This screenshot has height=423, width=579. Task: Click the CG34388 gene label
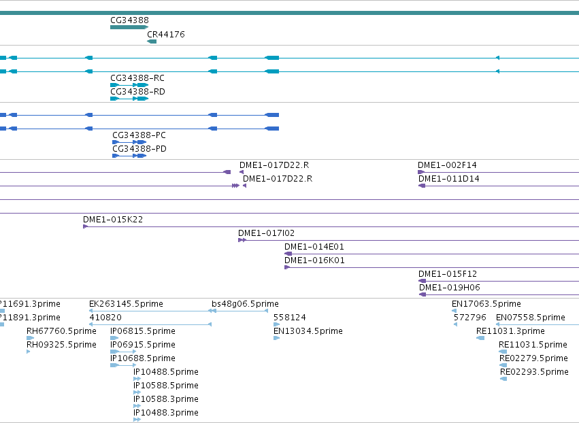(129, 20)
